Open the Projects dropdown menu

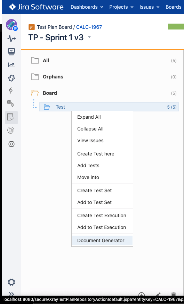point(121,7)
